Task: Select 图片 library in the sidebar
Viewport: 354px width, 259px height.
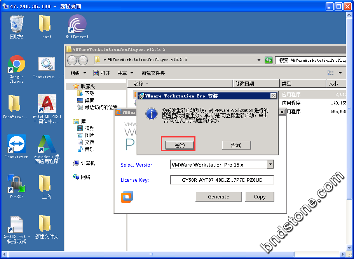Action: 86,135
